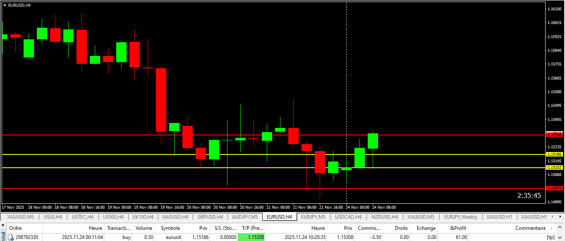The image size is (565, 241).
Task: Click the 19 Nov 16:00 time axis label
Action: pyautogui.click(x=172, y=207)
